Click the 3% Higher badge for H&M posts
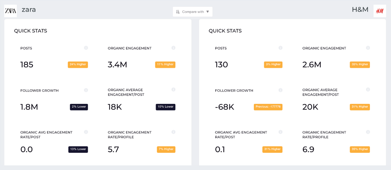The width and height of the screenshot is (391, 170). pyautogui.click(x=273, y=65)
